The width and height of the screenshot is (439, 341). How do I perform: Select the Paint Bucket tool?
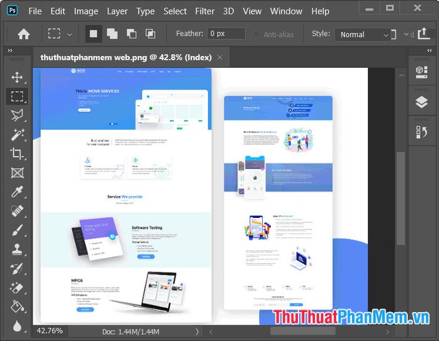tap(17, 307)
